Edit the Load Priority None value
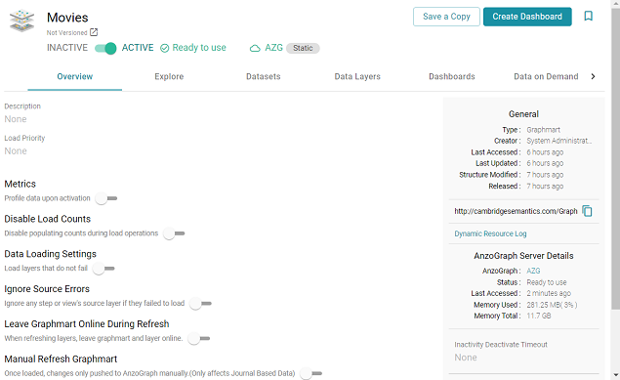 pos(16,151)
